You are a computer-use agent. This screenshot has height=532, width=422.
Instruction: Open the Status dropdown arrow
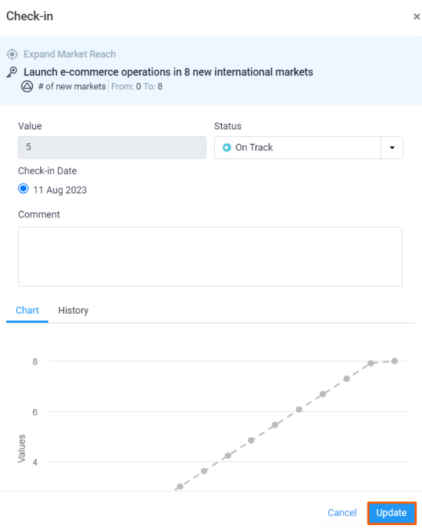pos(392,148)
